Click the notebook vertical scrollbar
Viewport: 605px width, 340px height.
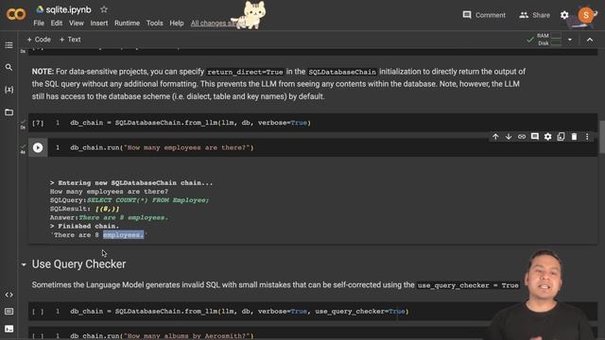[x=602, y=137]
